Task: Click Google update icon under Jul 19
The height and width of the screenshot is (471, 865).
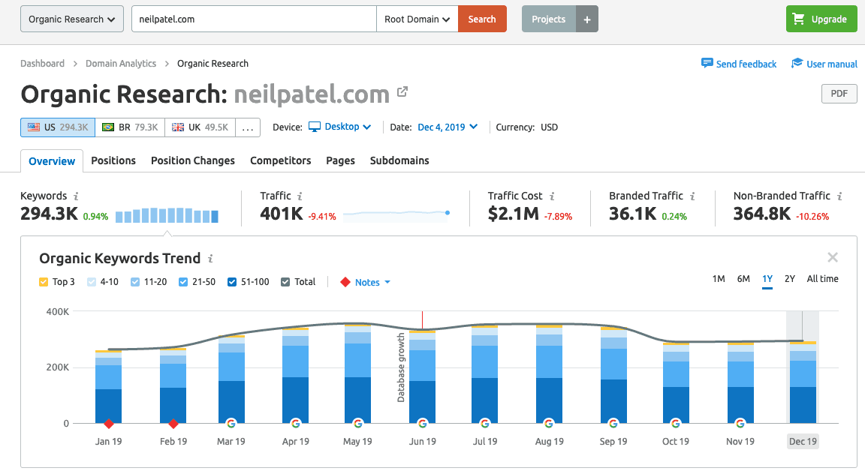Action: coord(485,424)
